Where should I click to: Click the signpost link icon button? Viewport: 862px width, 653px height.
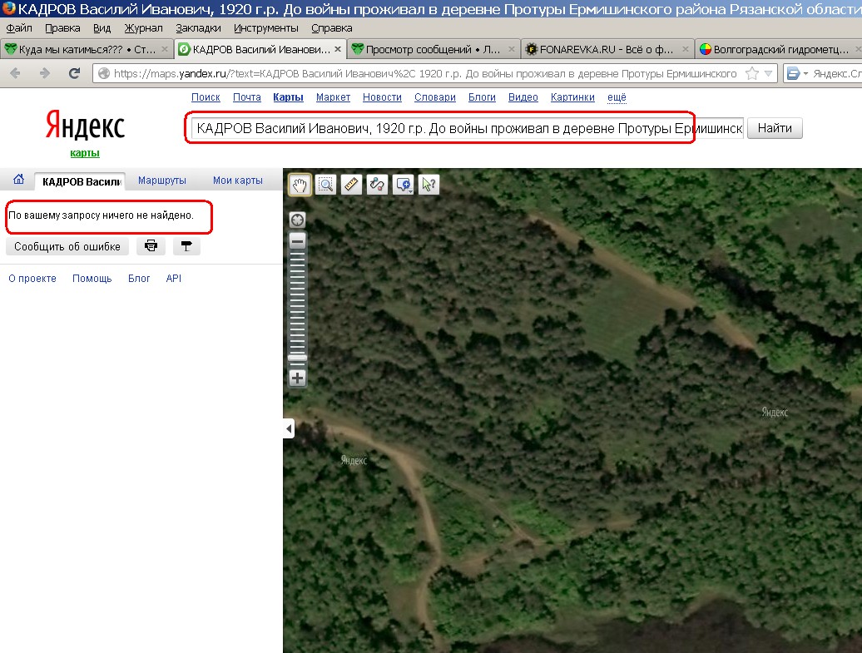[x=186, y=246]
